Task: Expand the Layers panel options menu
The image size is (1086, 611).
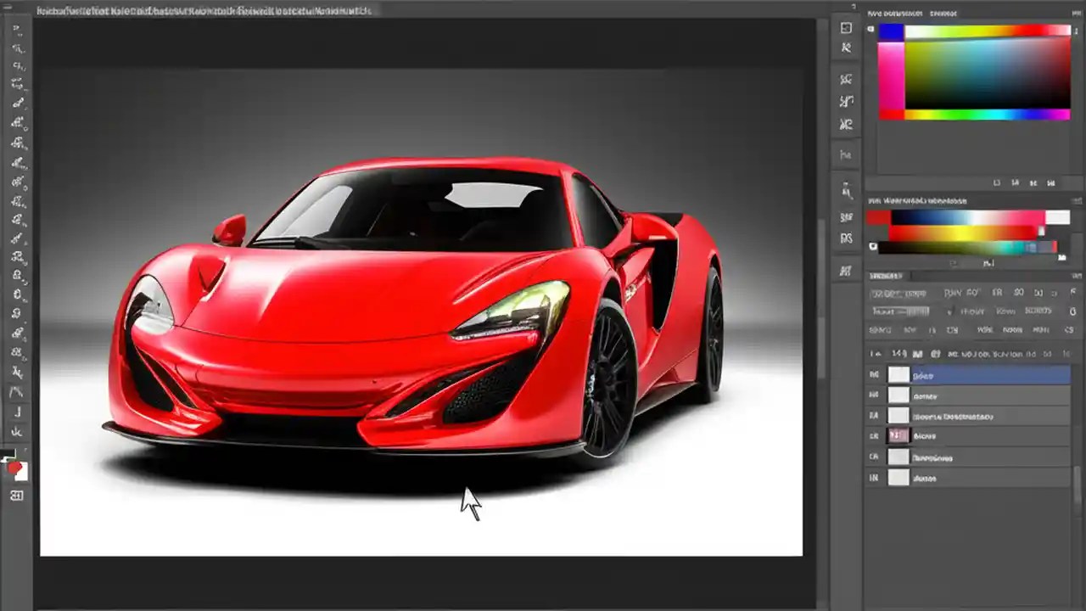Action: [x=1072, y=275]
